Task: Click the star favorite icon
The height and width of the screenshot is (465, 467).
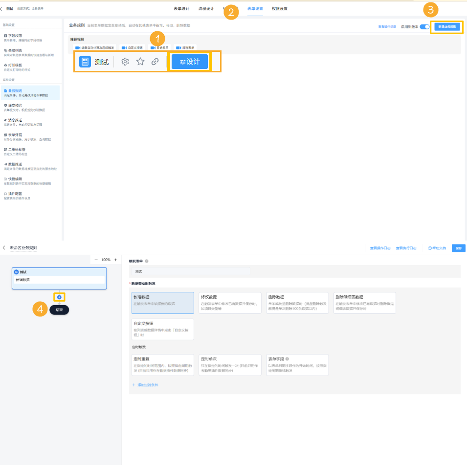Action: 140,62
